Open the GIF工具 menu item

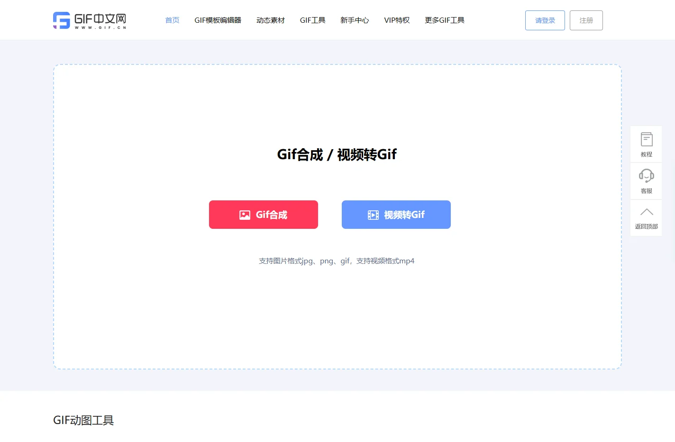(313, 20)
